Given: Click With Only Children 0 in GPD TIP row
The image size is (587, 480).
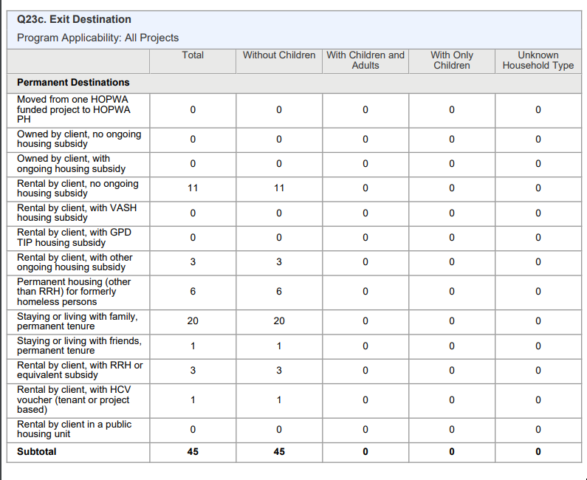Looking at the screenshot, I should pyautogui.click(x=452, y=237).
